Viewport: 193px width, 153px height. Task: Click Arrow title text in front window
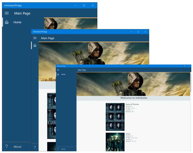point(128,134)
